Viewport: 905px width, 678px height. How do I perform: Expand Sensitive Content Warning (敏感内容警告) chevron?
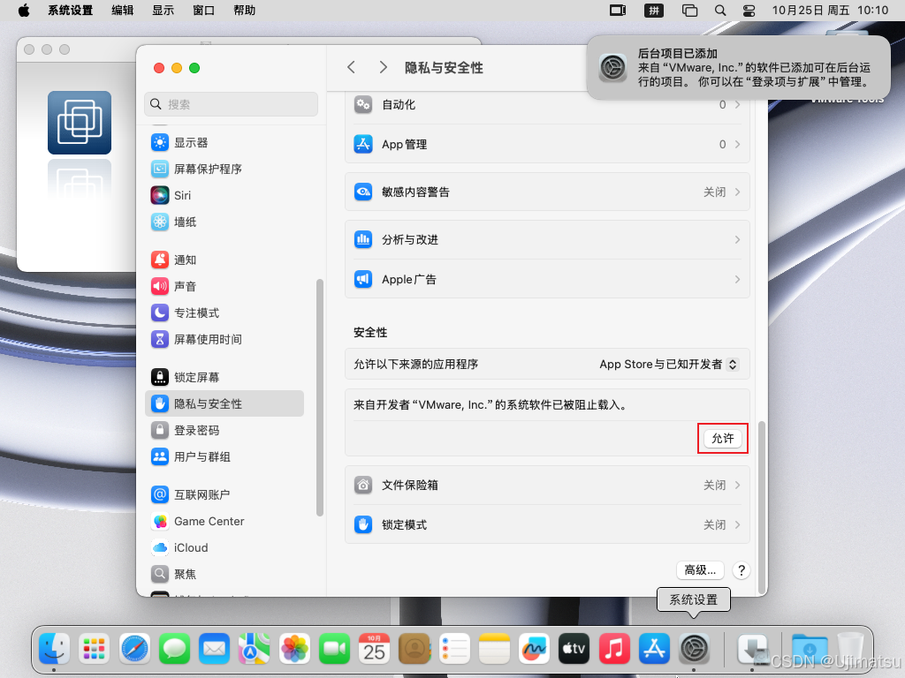tap(738, 192)
